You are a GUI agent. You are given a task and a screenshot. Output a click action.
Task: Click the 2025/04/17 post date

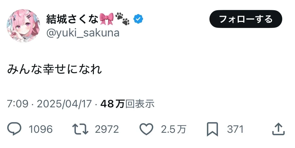click(64, 104)
